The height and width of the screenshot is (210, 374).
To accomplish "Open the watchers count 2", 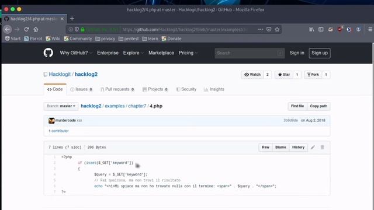I will (268, 75).
